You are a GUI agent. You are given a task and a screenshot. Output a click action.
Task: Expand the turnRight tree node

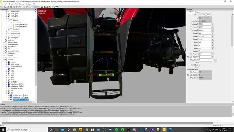9,29
